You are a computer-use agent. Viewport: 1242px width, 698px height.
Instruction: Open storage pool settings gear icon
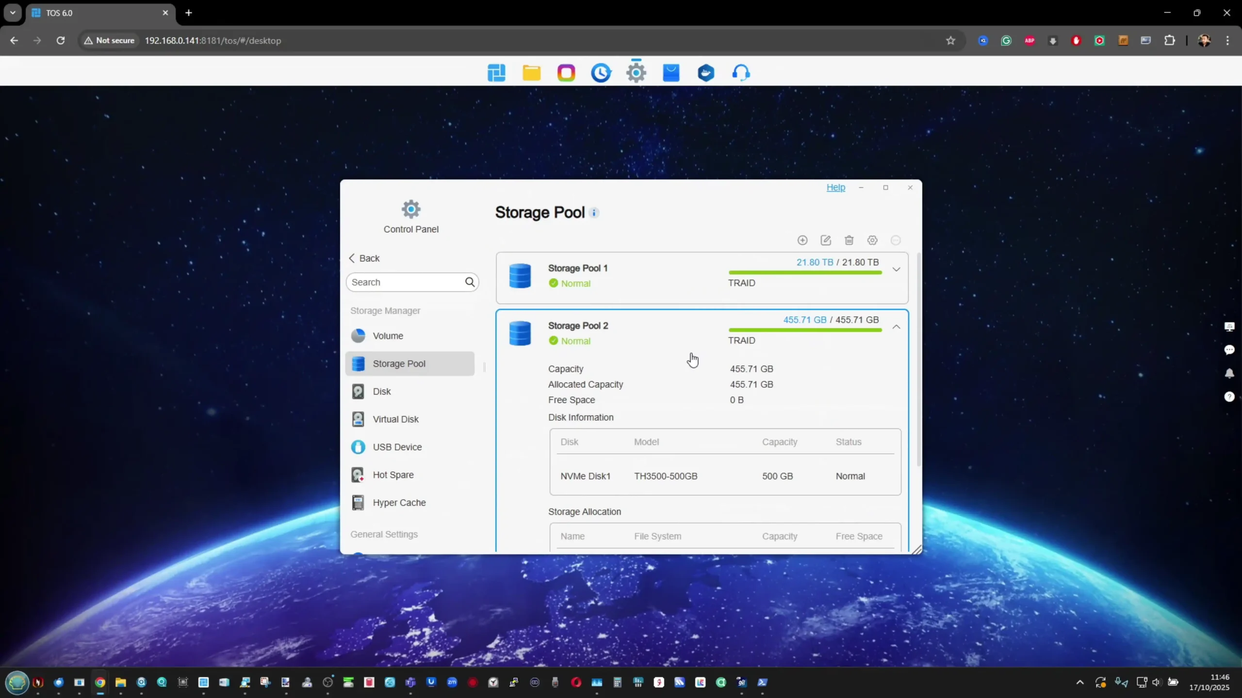(x=872, y=240)
